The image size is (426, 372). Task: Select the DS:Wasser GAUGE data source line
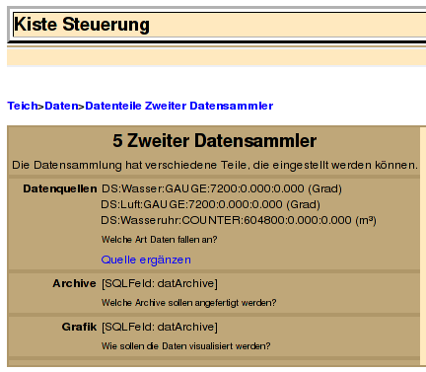point(222,188)
